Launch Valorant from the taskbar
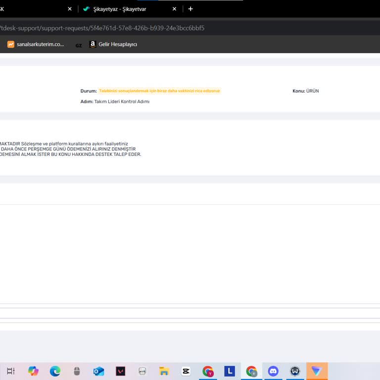Viewport: 380px width, 380px height. (x=120, y=371)
